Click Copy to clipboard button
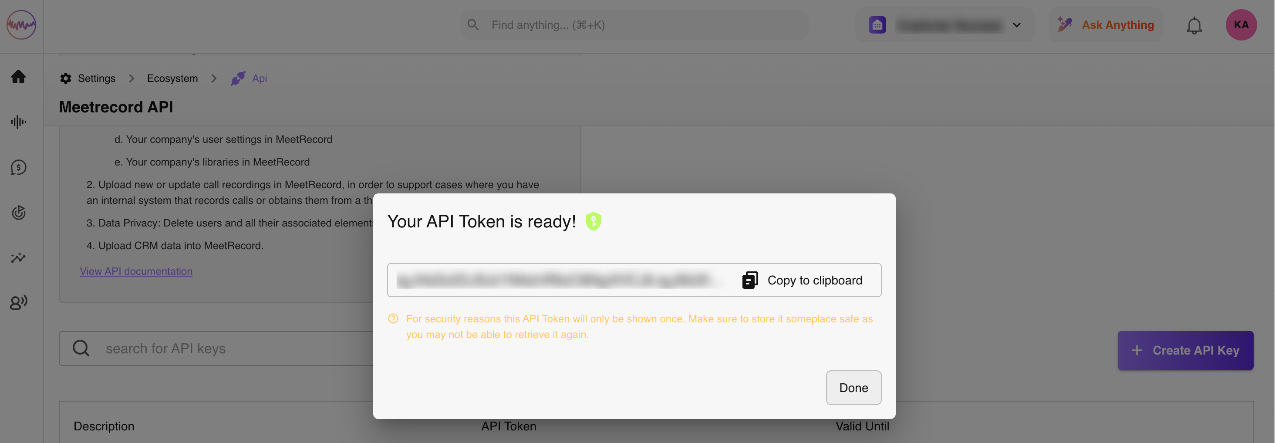Viewport: 1275px width, 443px height. pyautogui.click(x=803, y=280)
